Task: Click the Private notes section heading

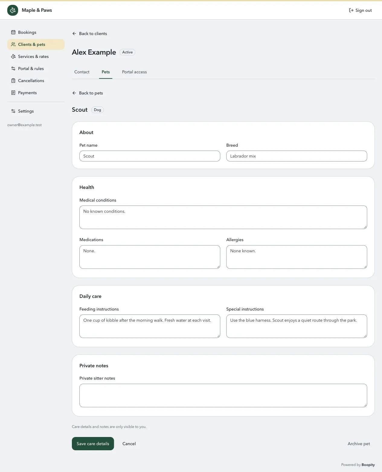Action: click(94, 366)
